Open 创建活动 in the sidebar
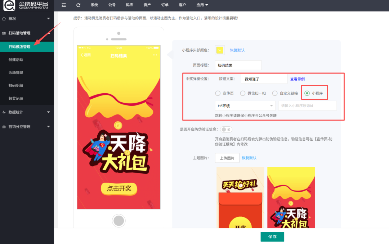The image size is (389, 244). pyautogui.click(x=16, y=60)
